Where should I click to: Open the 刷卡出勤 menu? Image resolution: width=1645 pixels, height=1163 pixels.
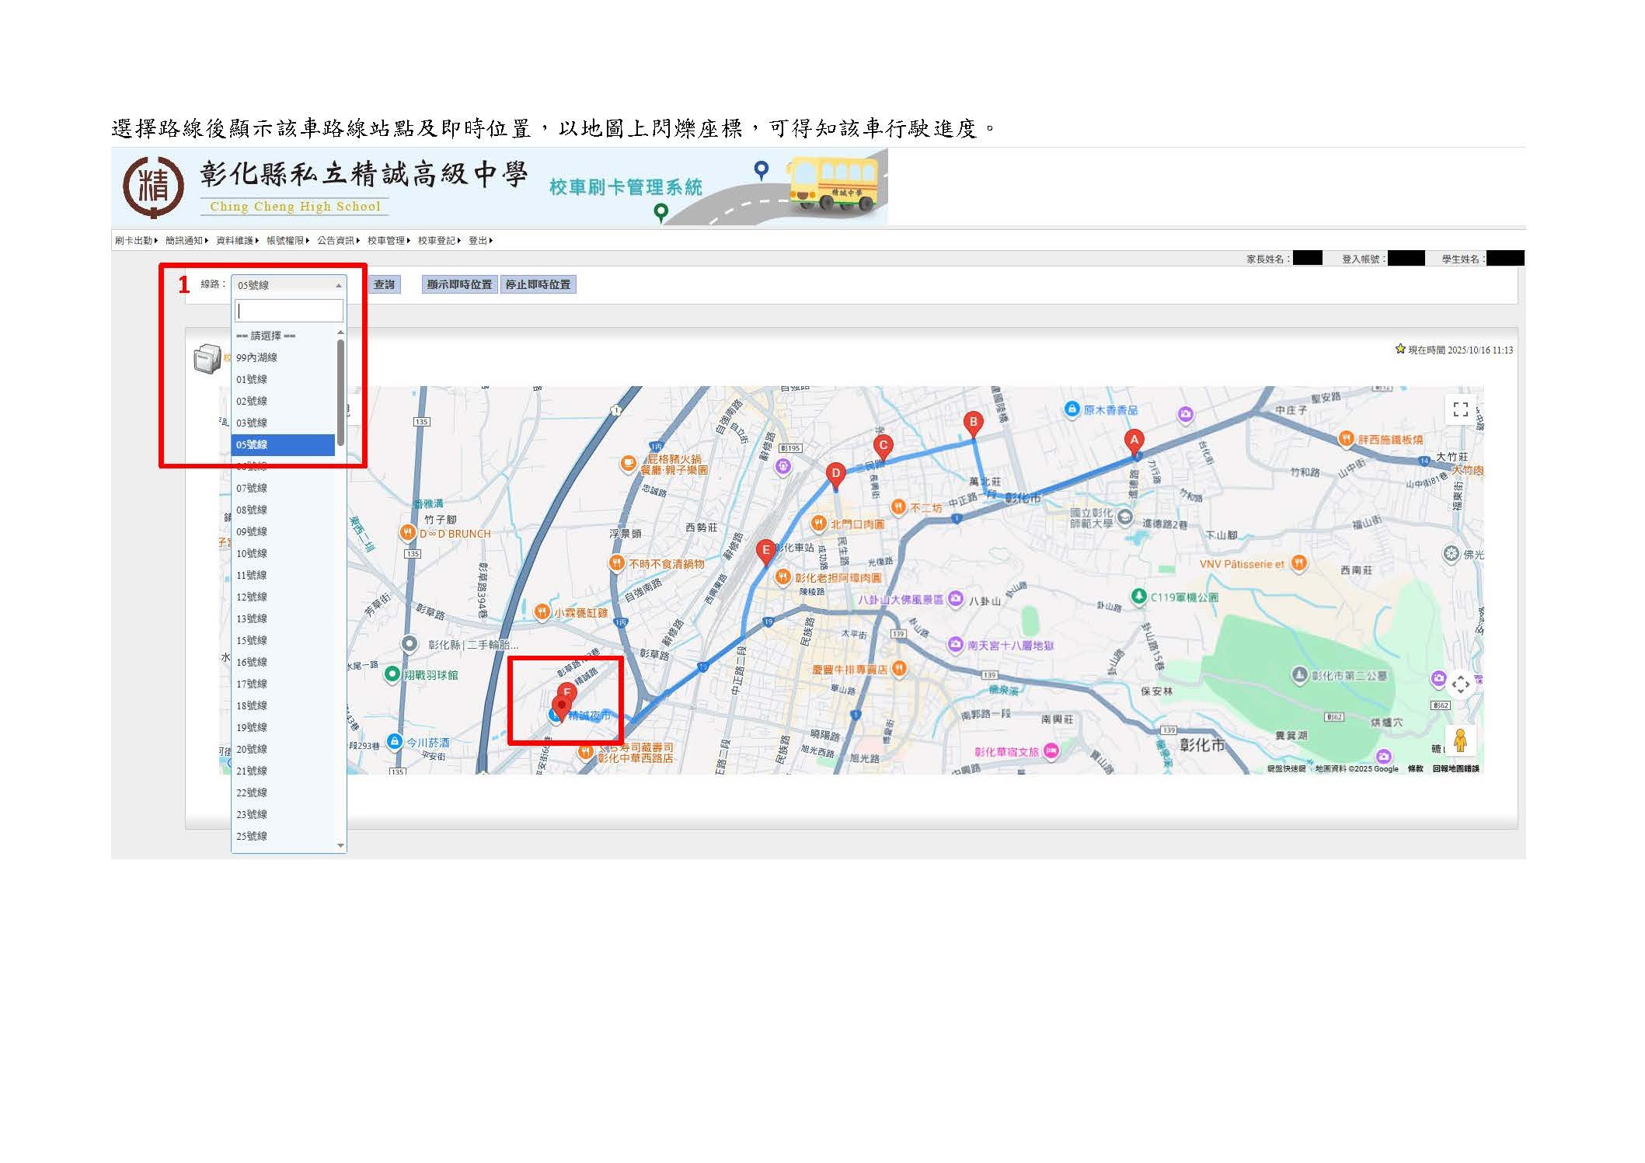(132, 241)
